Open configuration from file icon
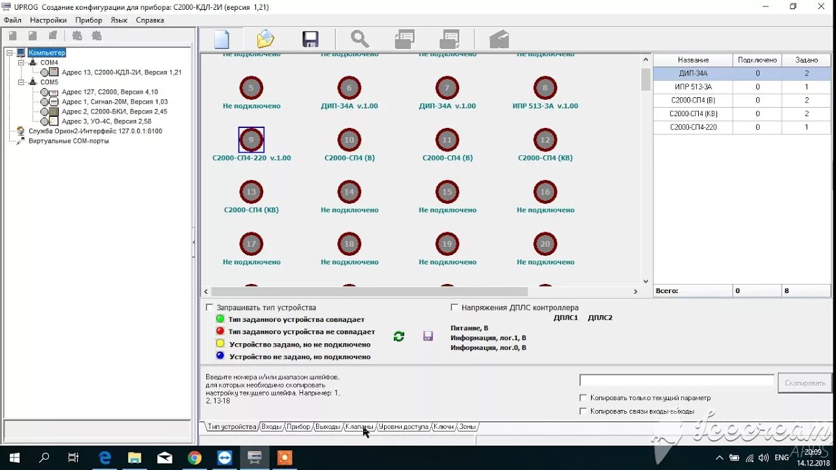836x470 pixels. click(x=265, y=39)
